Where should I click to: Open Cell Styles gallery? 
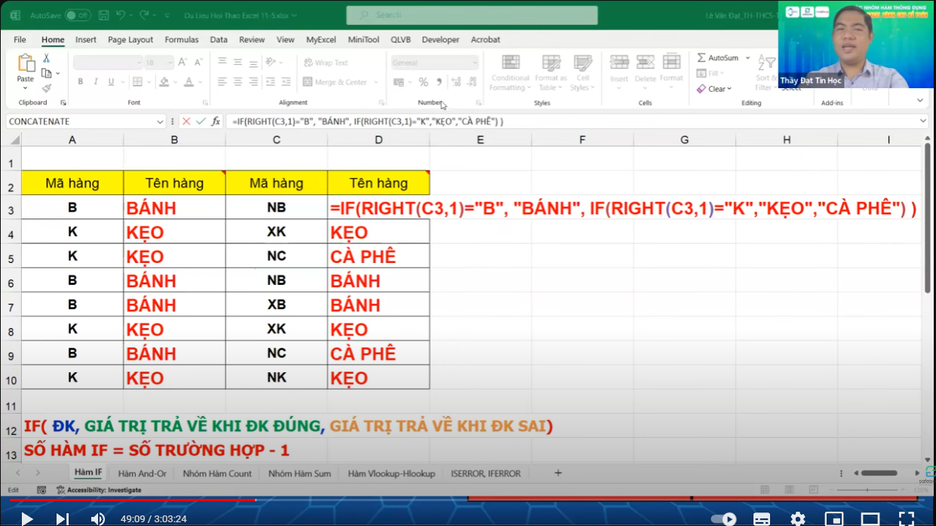(582, 73)
